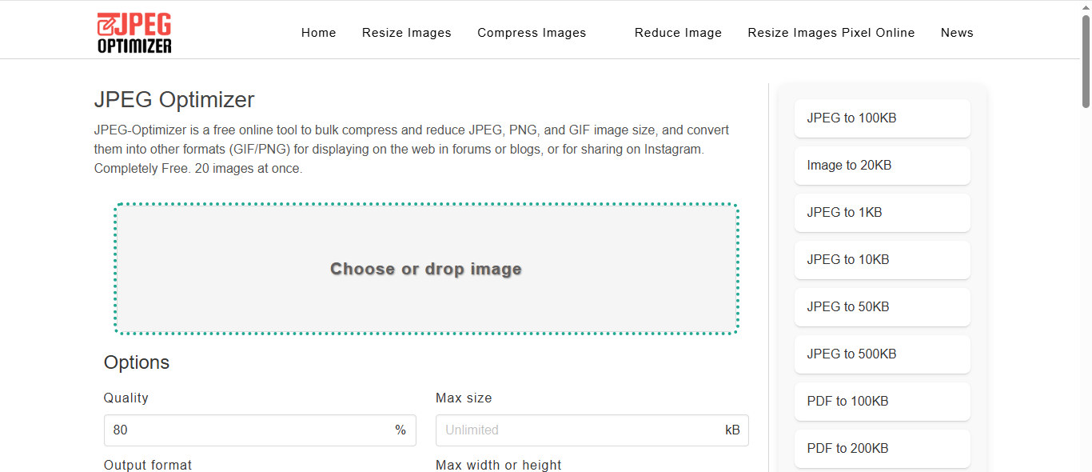Click the JPEG Optimizer logo
The width and height of the screenshot is (1092, 472).
click(134, 31)
